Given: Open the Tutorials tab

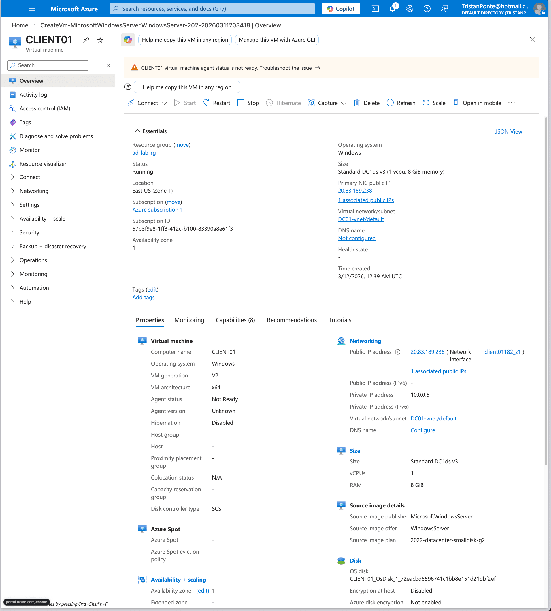Looking at the screenshot, I should 340,320.
